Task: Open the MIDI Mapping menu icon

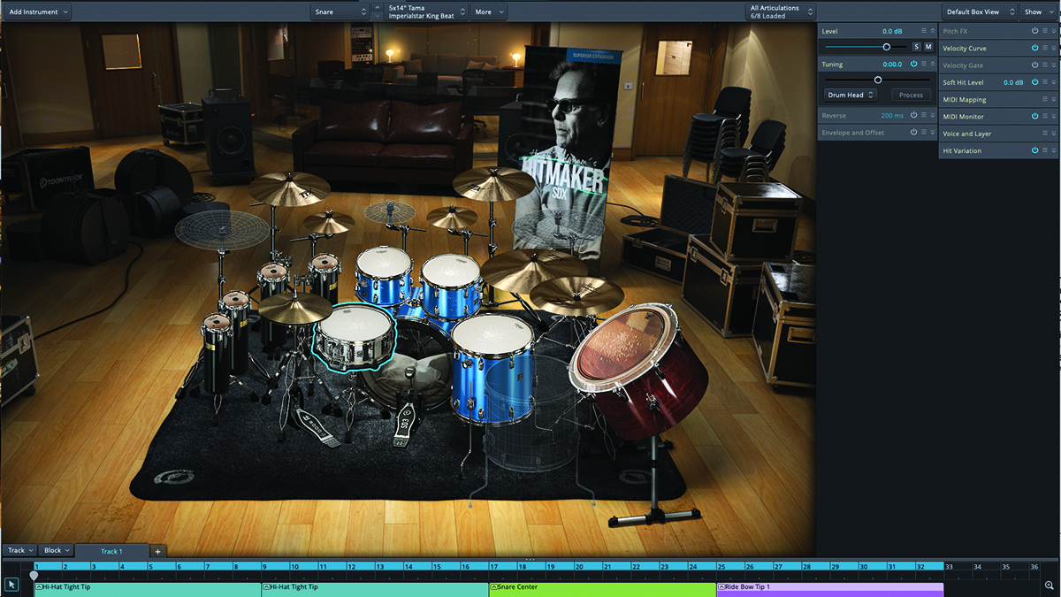Action: coord(1044,99)
